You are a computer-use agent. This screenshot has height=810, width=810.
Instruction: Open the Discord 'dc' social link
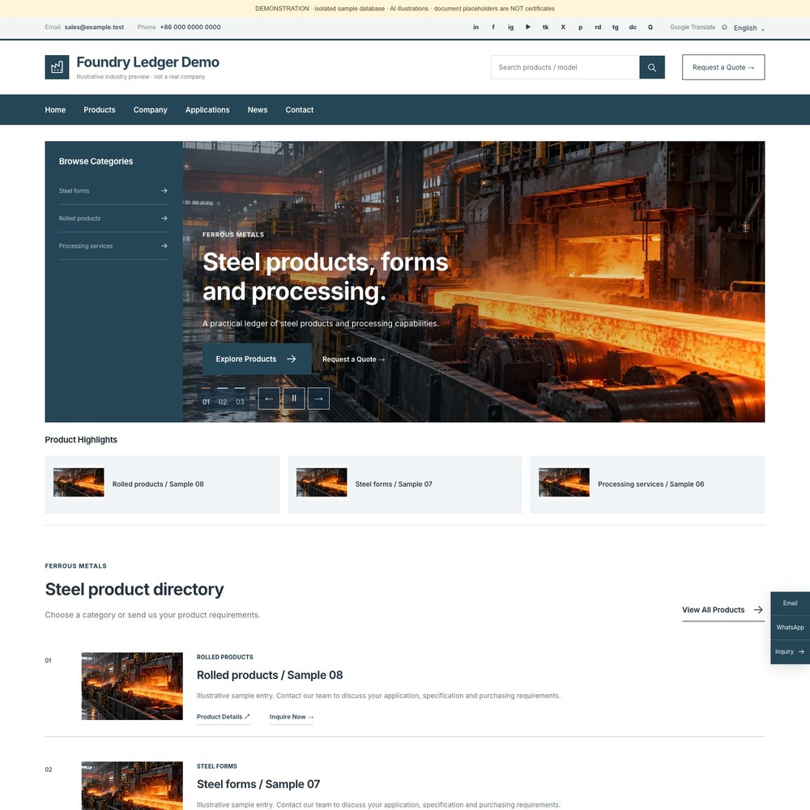tap(633, 28)
